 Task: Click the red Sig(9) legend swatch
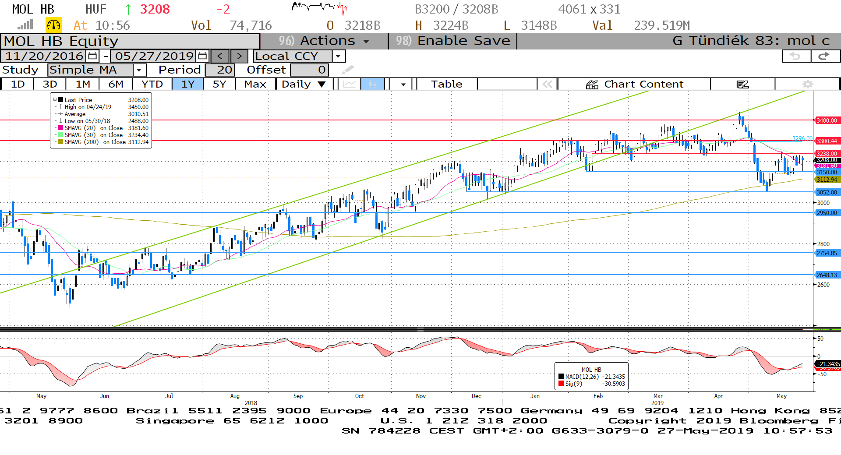[x=561, y=384]
